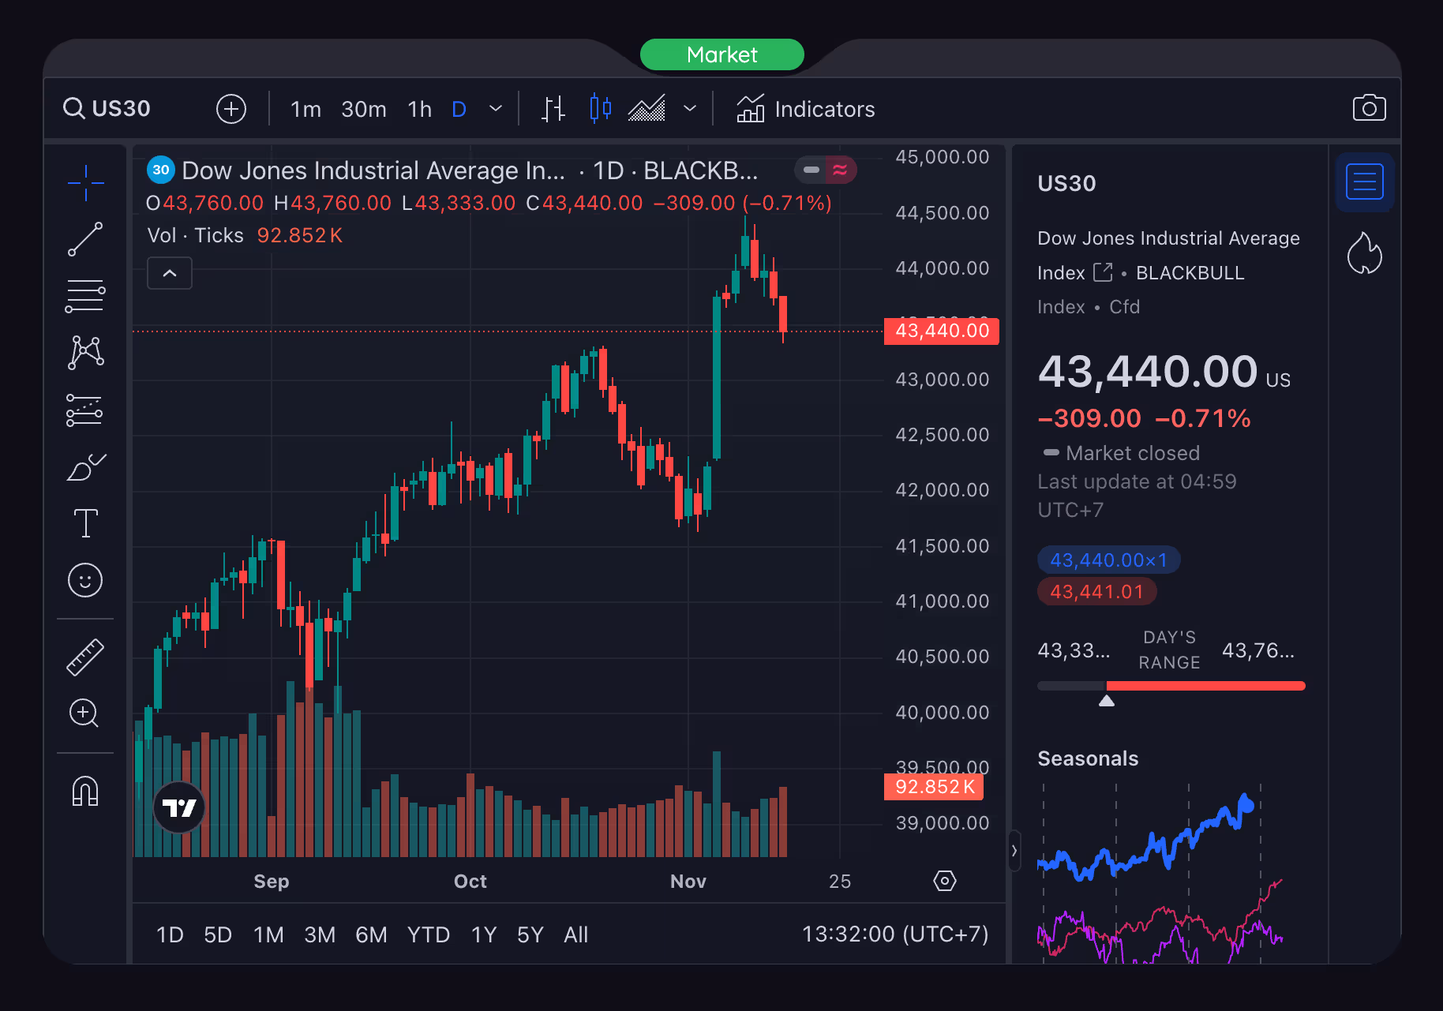Click the Seasonals chart thumbnail

click(x=1161, y=874)
